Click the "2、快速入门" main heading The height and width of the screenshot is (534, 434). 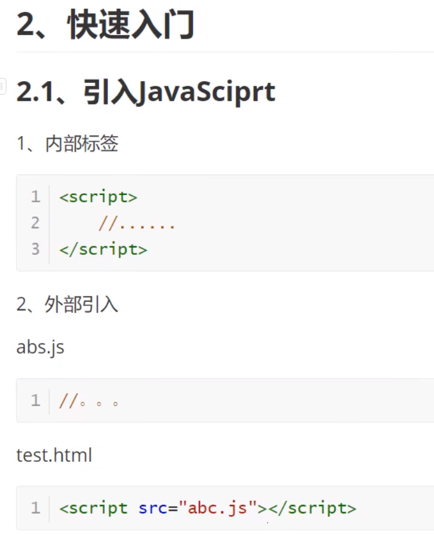click(x=105, y=26)
